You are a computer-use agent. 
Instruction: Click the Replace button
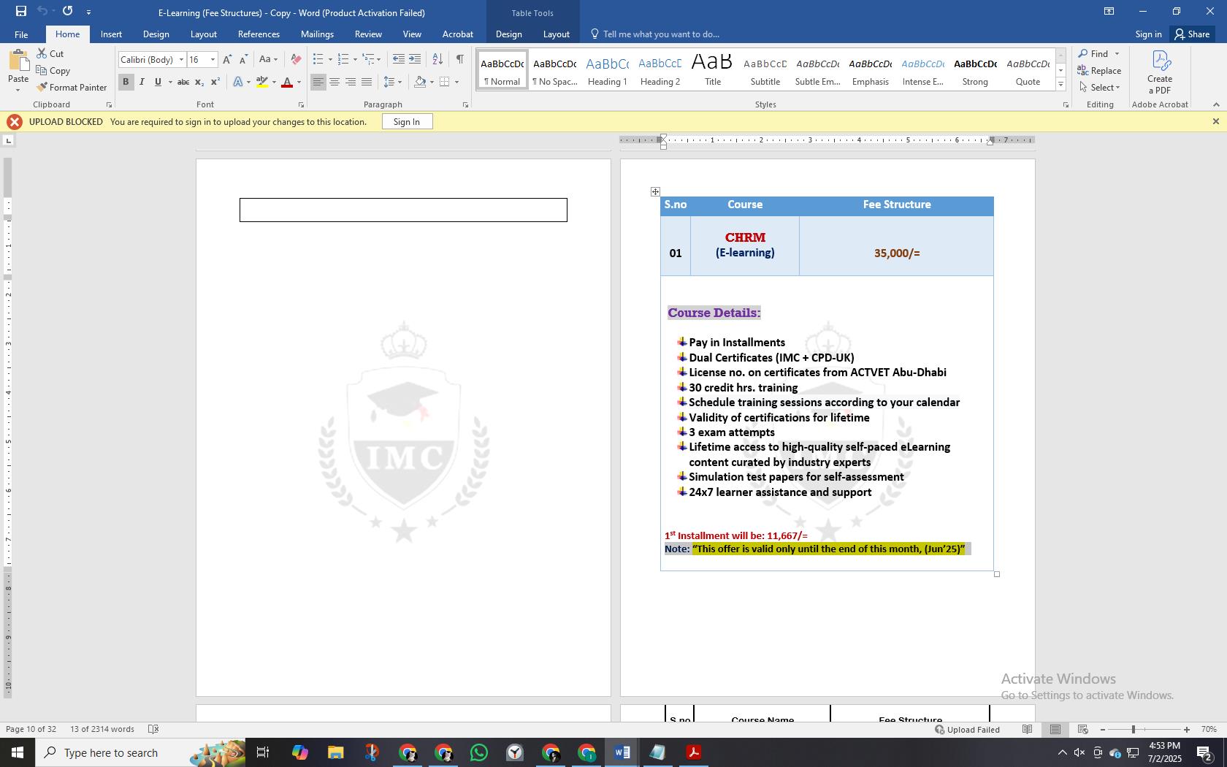1100,70
